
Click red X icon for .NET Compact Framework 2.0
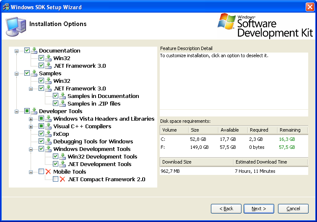62,179
